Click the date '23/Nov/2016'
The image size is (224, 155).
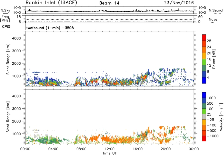click(179, 3)
